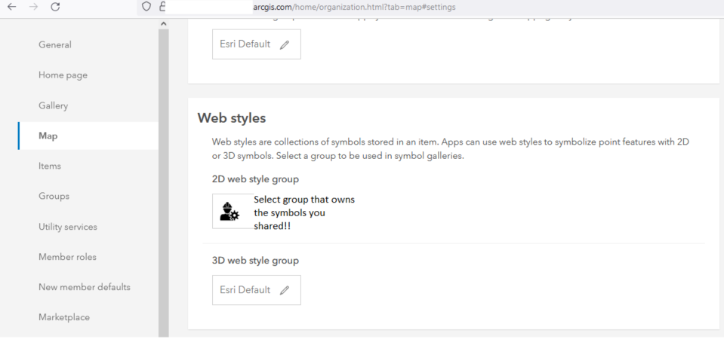
Task: Click the 2D web style group thumbnail
Action: pyautogui.click(x=232, y=211)
